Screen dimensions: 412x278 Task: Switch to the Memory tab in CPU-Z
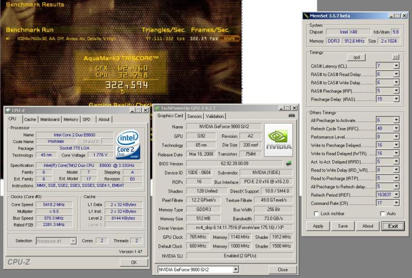[x=71, y=119]
